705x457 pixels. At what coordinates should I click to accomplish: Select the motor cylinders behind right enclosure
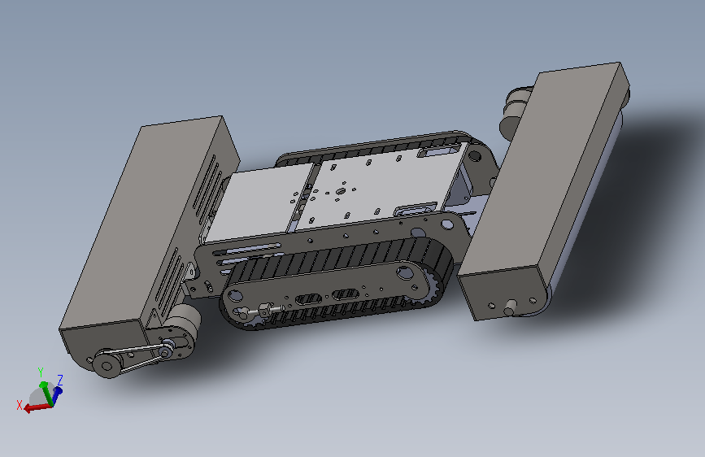pyautogui.click(x=515, y=112)
